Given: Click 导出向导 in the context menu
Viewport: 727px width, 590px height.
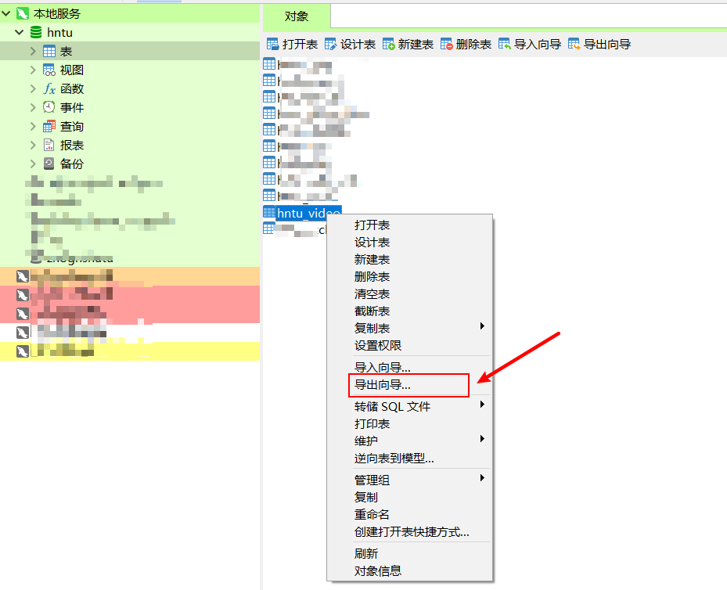Looking at the screenshot, I should [383, 385].
